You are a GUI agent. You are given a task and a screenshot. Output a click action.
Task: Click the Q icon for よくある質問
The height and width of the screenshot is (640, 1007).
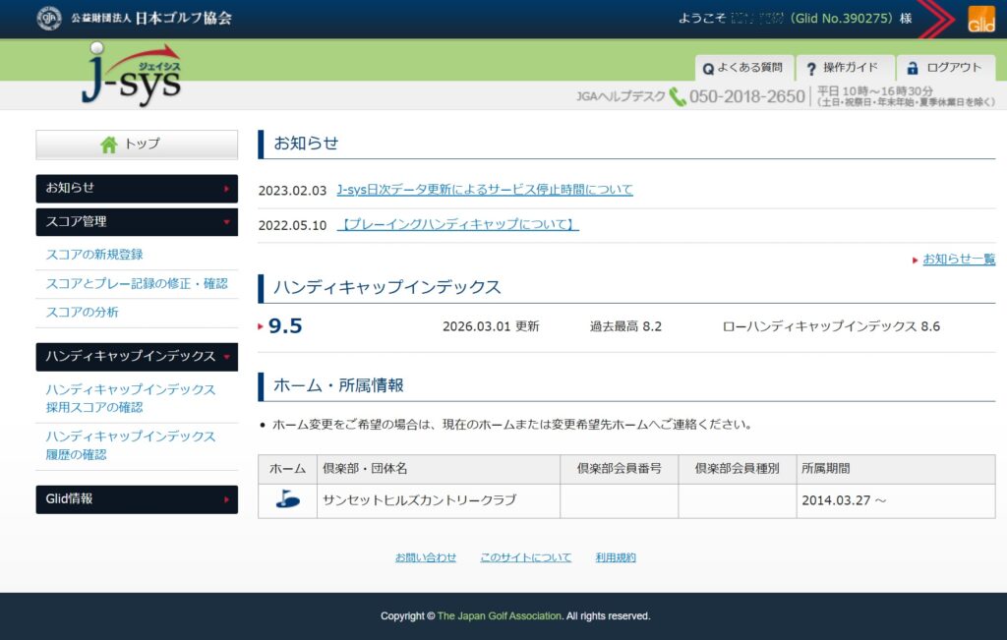click(x=707, y=69)
